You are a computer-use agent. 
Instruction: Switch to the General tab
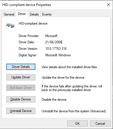point(9,14)
